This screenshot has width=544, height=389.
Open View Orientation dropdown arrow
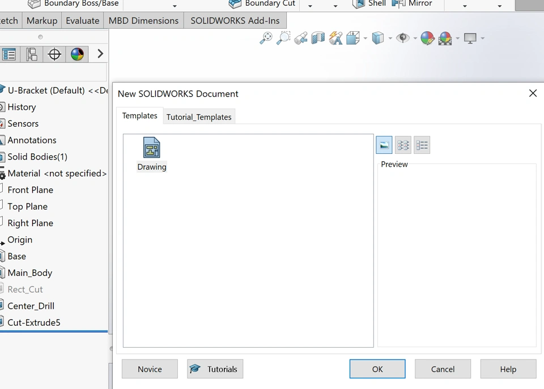[x=365, y=38]
